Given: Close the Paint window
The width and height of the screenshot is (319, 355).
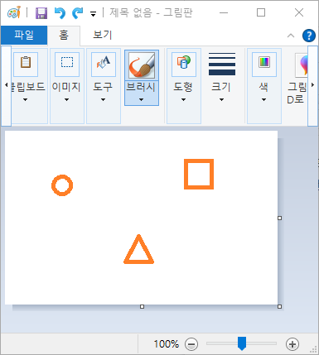Looking at the screenshot, I should click(299, 12).
